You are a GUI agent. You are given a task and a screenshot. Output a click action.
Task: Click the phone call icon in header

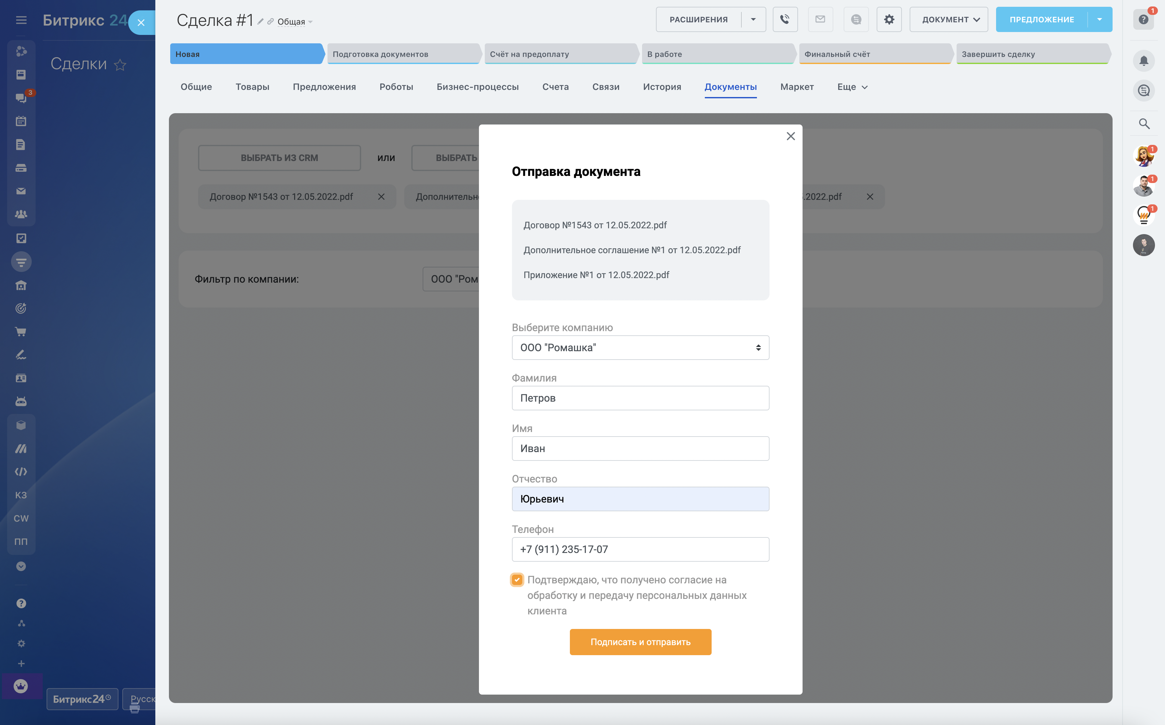784,20
